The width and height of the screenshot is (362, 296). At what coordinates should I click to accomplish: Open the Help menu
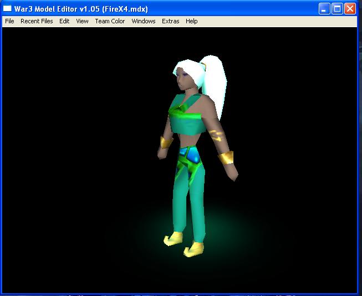[192, 21]
